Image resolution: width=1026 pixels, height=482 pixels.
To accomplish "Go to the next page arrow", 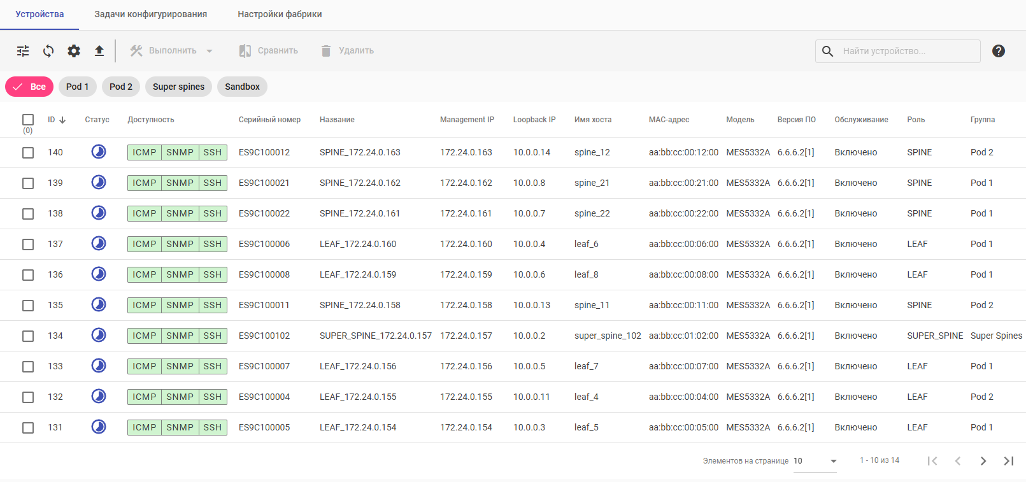I will pos(983,461).
